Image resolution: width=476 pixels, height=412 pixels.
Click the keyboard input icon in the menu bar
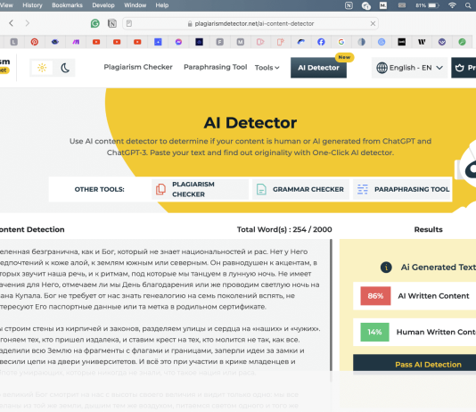(402, 5)
